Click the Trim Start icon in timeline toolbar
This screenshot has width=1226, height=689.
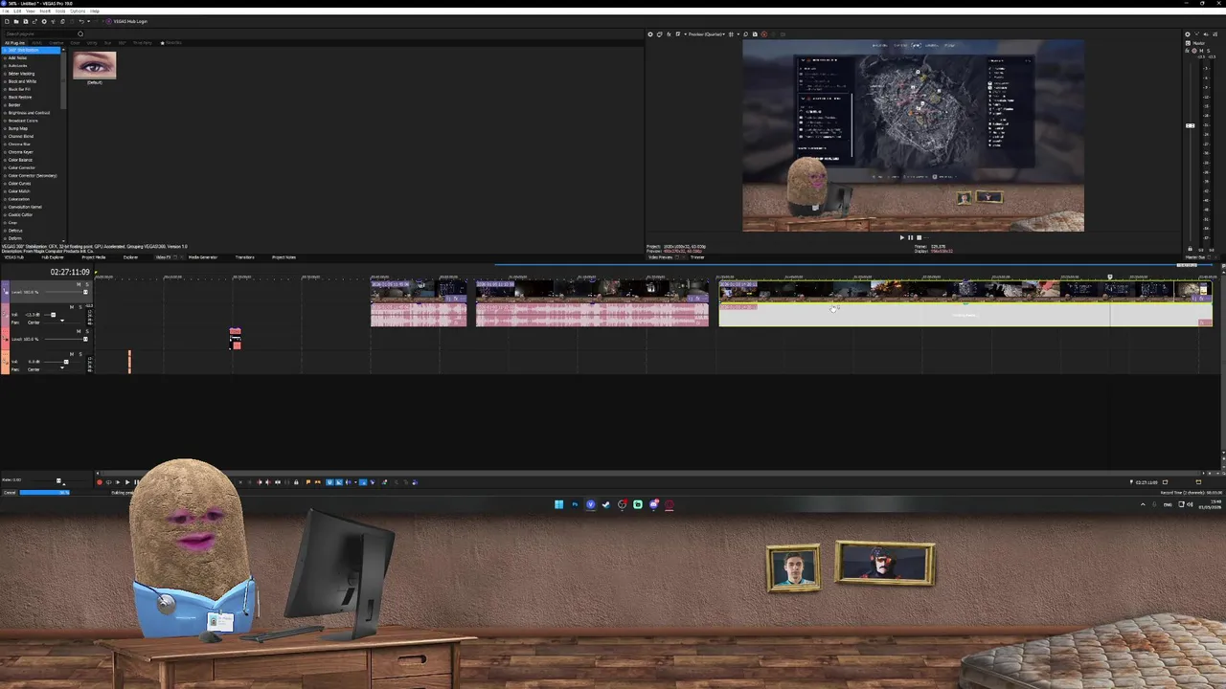pos(260,482)
